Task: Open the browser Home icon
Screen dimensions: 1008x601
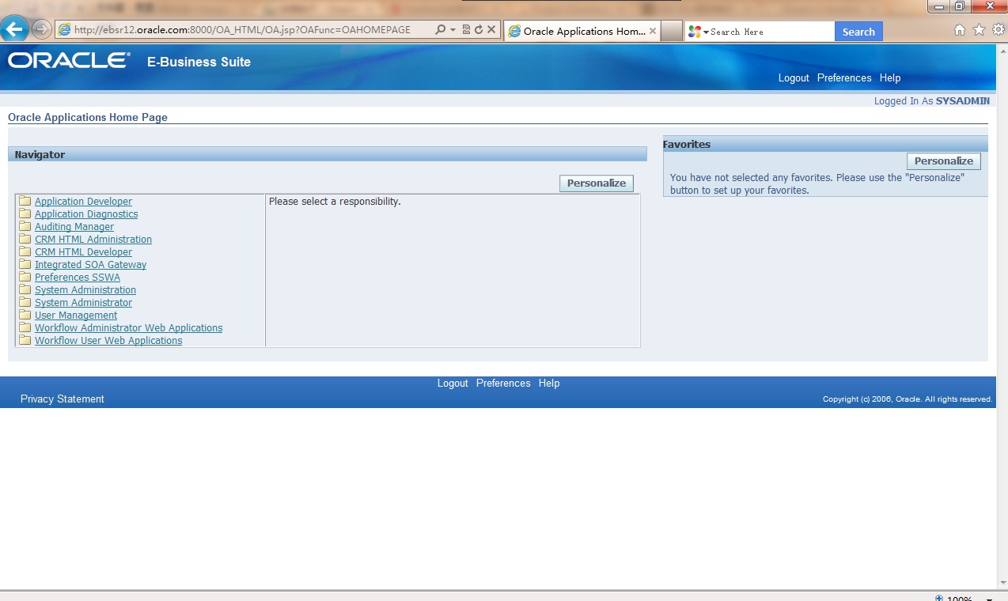Action: (960, 30)
